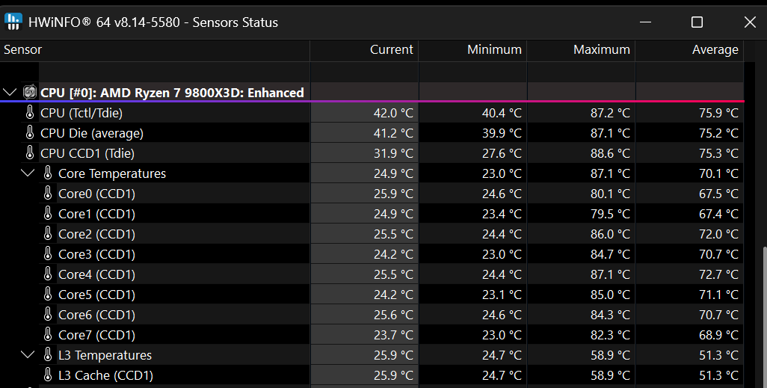
Task: Click the 87.2 °C maximum of CPU (Tctl/Tdie)
Action: pos(610,113)
